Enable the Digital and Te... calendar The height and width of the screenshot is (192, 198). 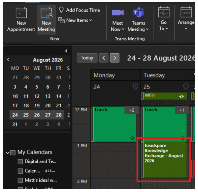coord(20,161)
